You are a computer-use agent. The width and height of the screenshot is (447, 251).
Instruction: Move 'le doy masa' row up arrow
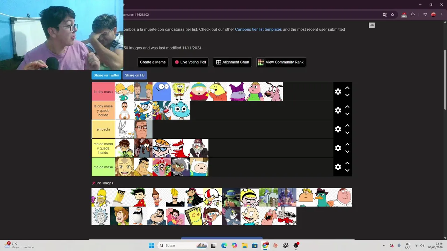[x=347, y=88]
